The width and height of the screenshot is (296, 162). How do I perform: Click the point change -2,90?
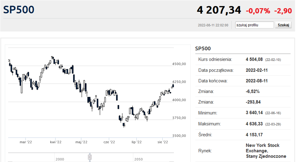(x=283, y=11)
